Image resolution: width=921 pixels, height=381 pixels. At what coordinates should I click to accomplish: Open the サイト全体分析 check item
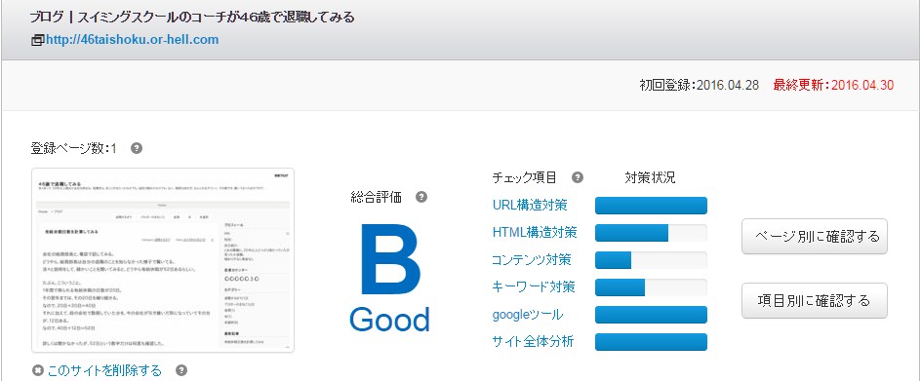(533, 342)
